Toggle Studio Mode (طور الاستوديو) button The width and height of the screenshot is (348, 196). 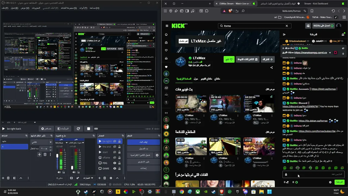[x=143, y=162]
